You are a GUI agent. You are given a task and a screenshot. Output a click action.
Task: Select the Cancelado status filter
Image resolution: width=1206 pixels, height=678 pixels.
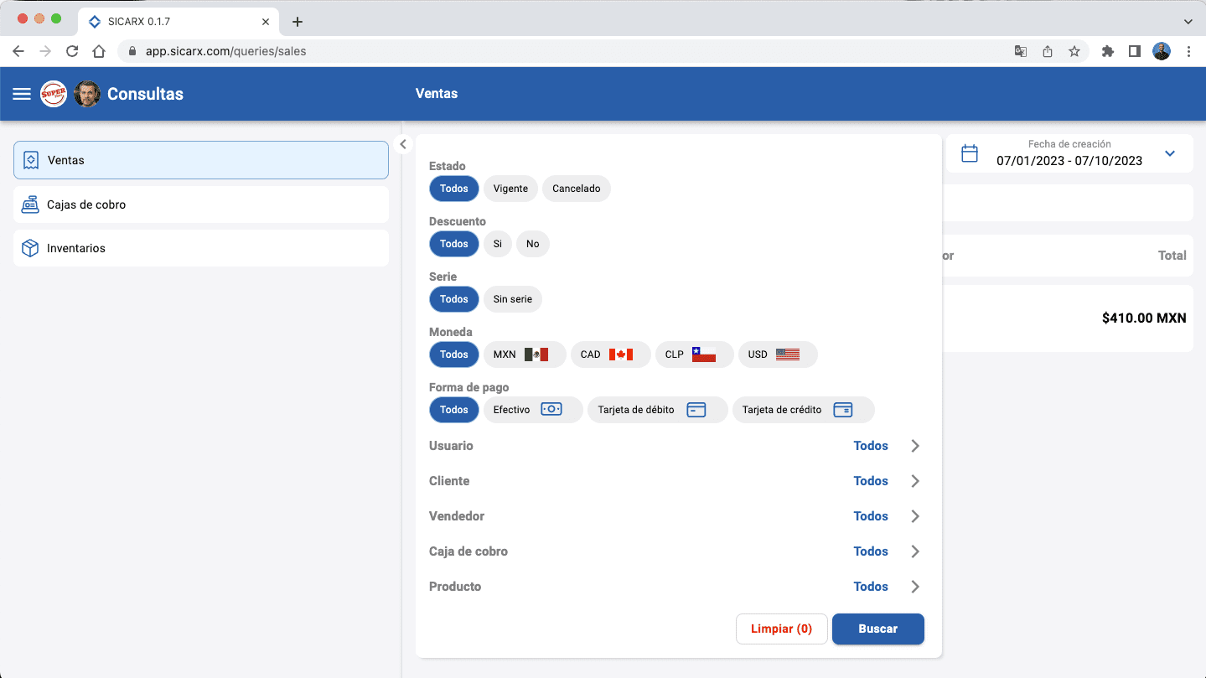[x=576, y=189]
